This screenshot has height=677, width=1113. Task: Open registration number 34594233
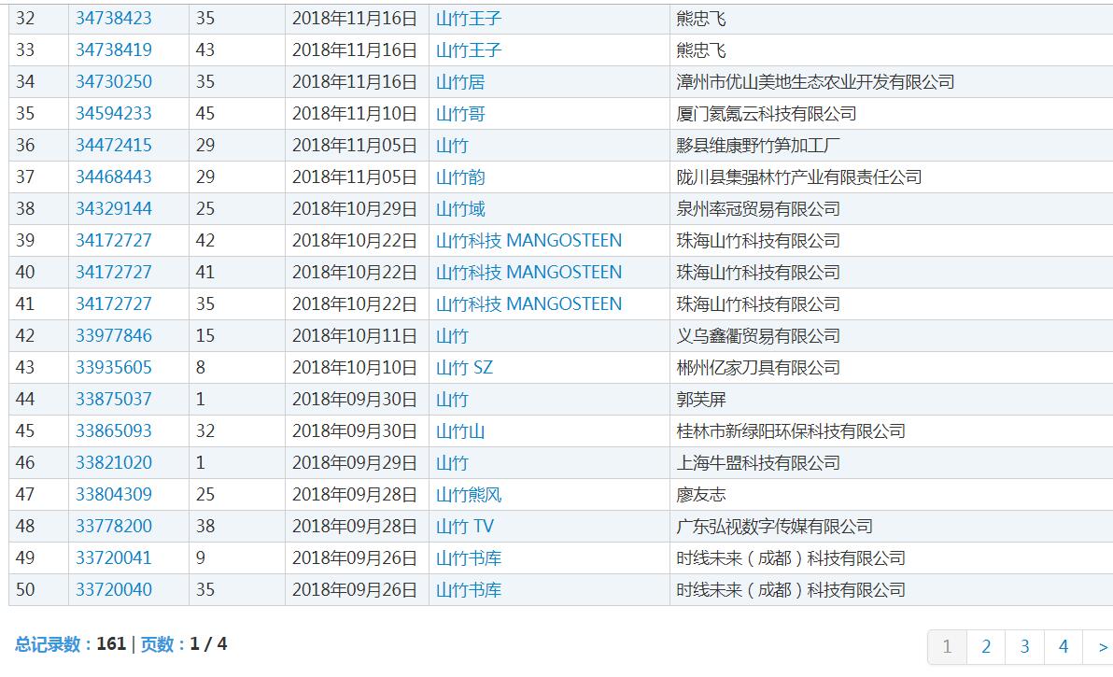[x=114, y=114]
